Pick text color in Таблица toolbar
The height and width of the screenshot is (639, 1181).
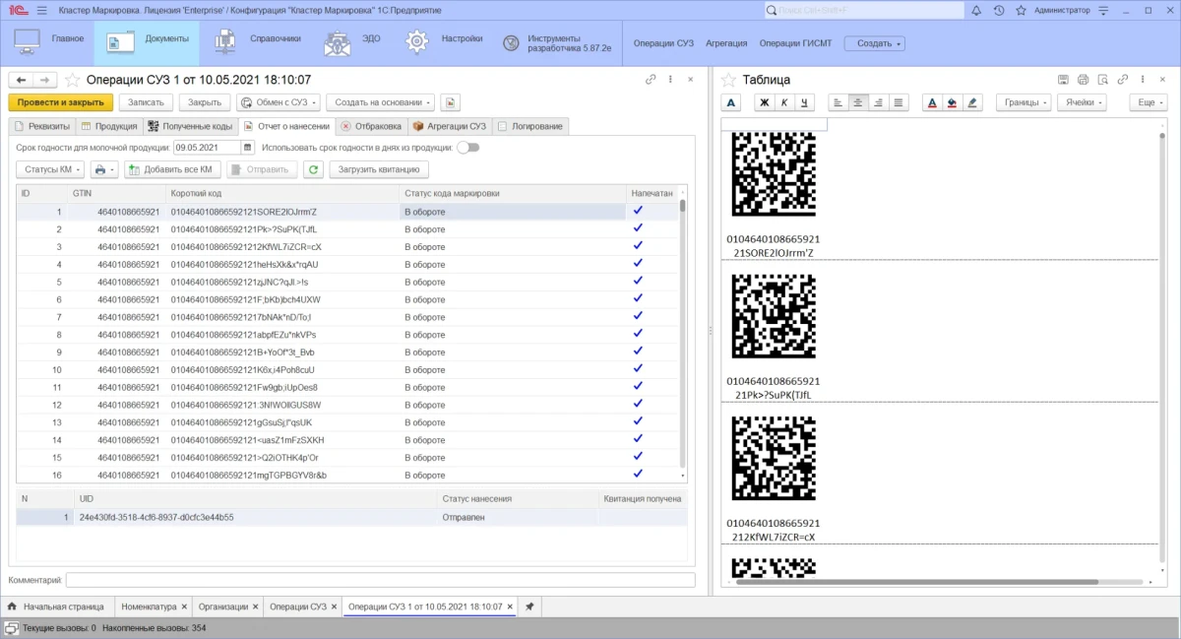[932, 102]
